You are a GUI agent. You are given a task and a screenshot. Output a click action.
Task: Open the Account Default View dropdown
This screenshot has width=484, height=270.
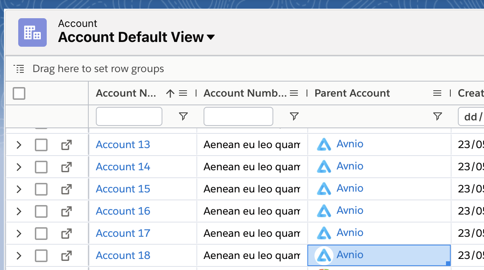coord(211,37)
